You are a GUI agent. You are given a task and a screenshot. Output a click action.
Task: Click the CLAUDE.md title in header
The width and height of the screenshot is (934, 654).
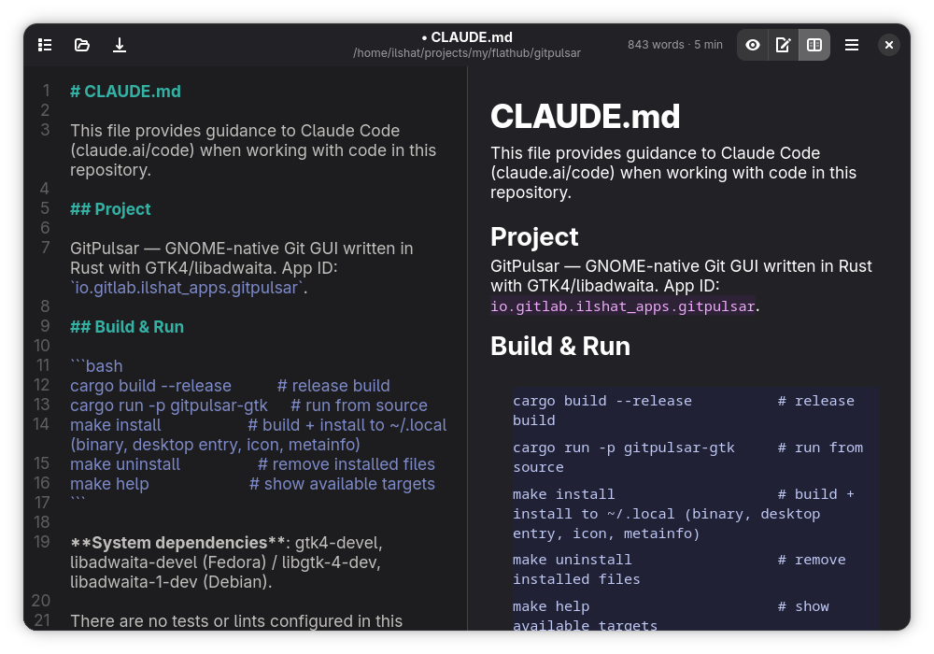467,37
